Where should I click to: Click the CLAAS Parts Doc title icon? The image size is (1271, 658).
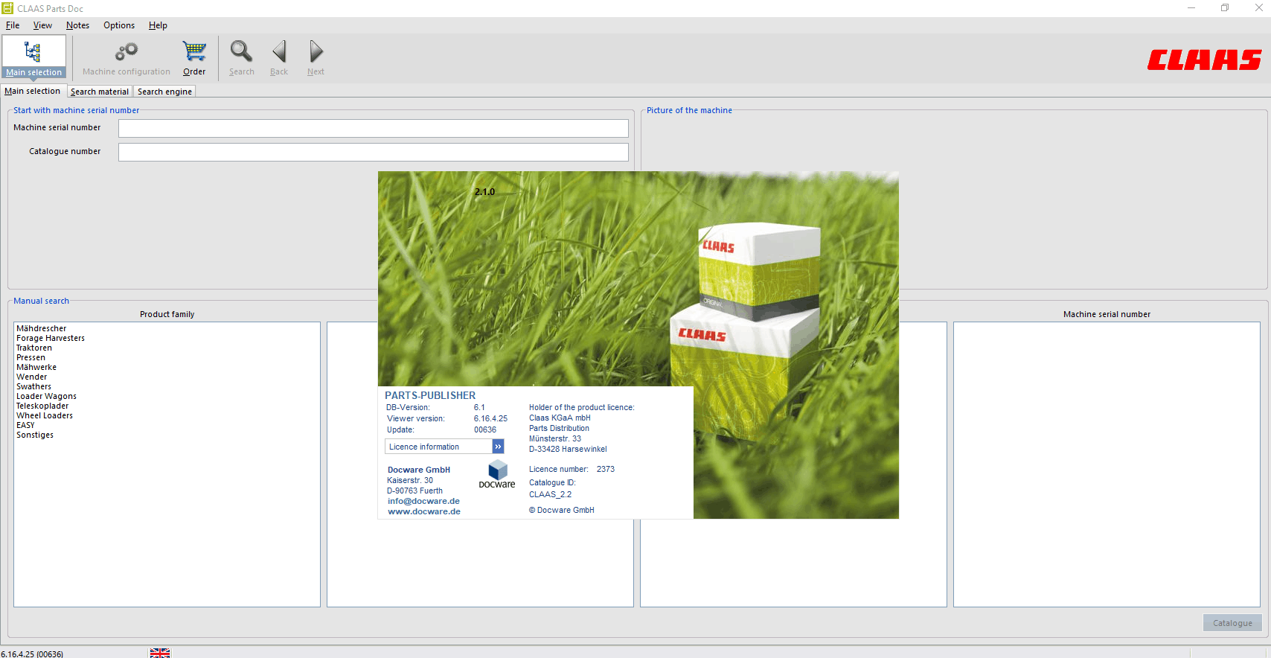(7, 8)
